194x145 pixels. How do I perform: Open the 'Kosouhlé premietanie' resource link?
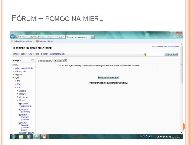pos(26,110)
